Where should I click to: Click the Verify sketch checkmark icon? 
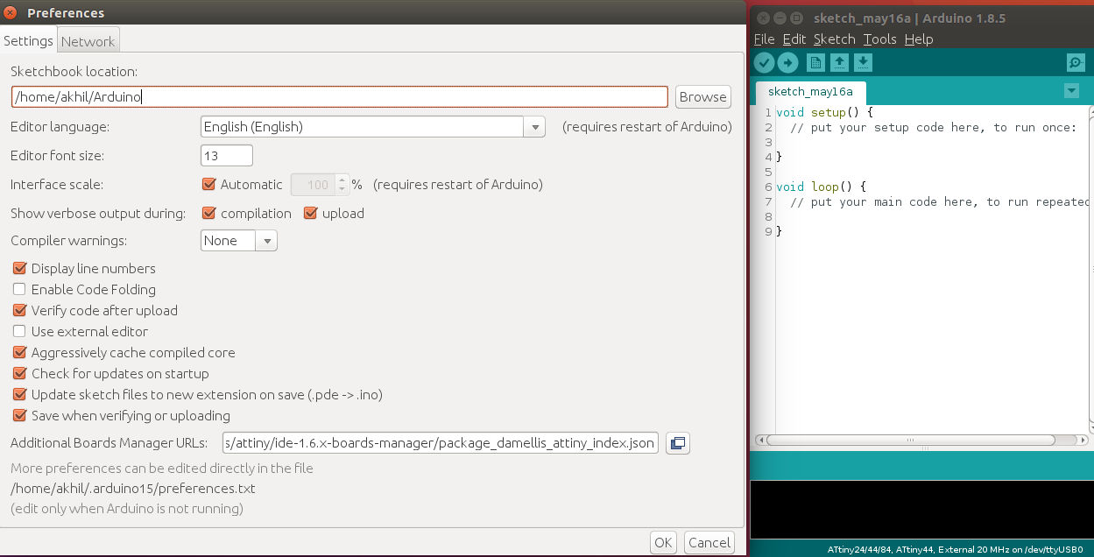tap(764, 62)
